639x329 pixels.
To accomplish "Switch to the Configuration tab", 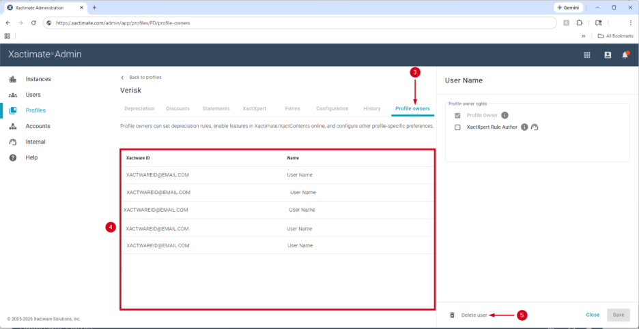I will pyautogui.click(x=332, y=108).
